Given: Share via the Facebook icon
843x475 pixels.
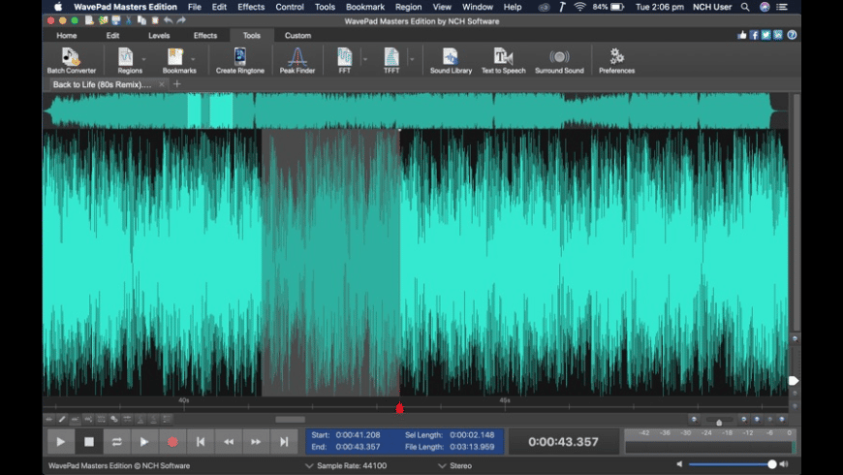Looking at the screenshot, I should [754, 35].
